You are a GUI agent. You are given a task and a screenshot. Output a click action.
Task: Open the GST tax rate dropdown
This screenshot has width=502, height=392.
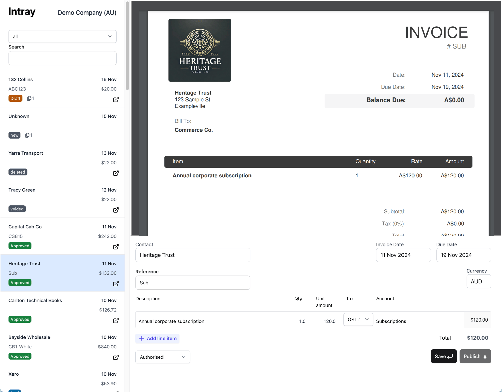pyautogui.click(x=358, y=320)
